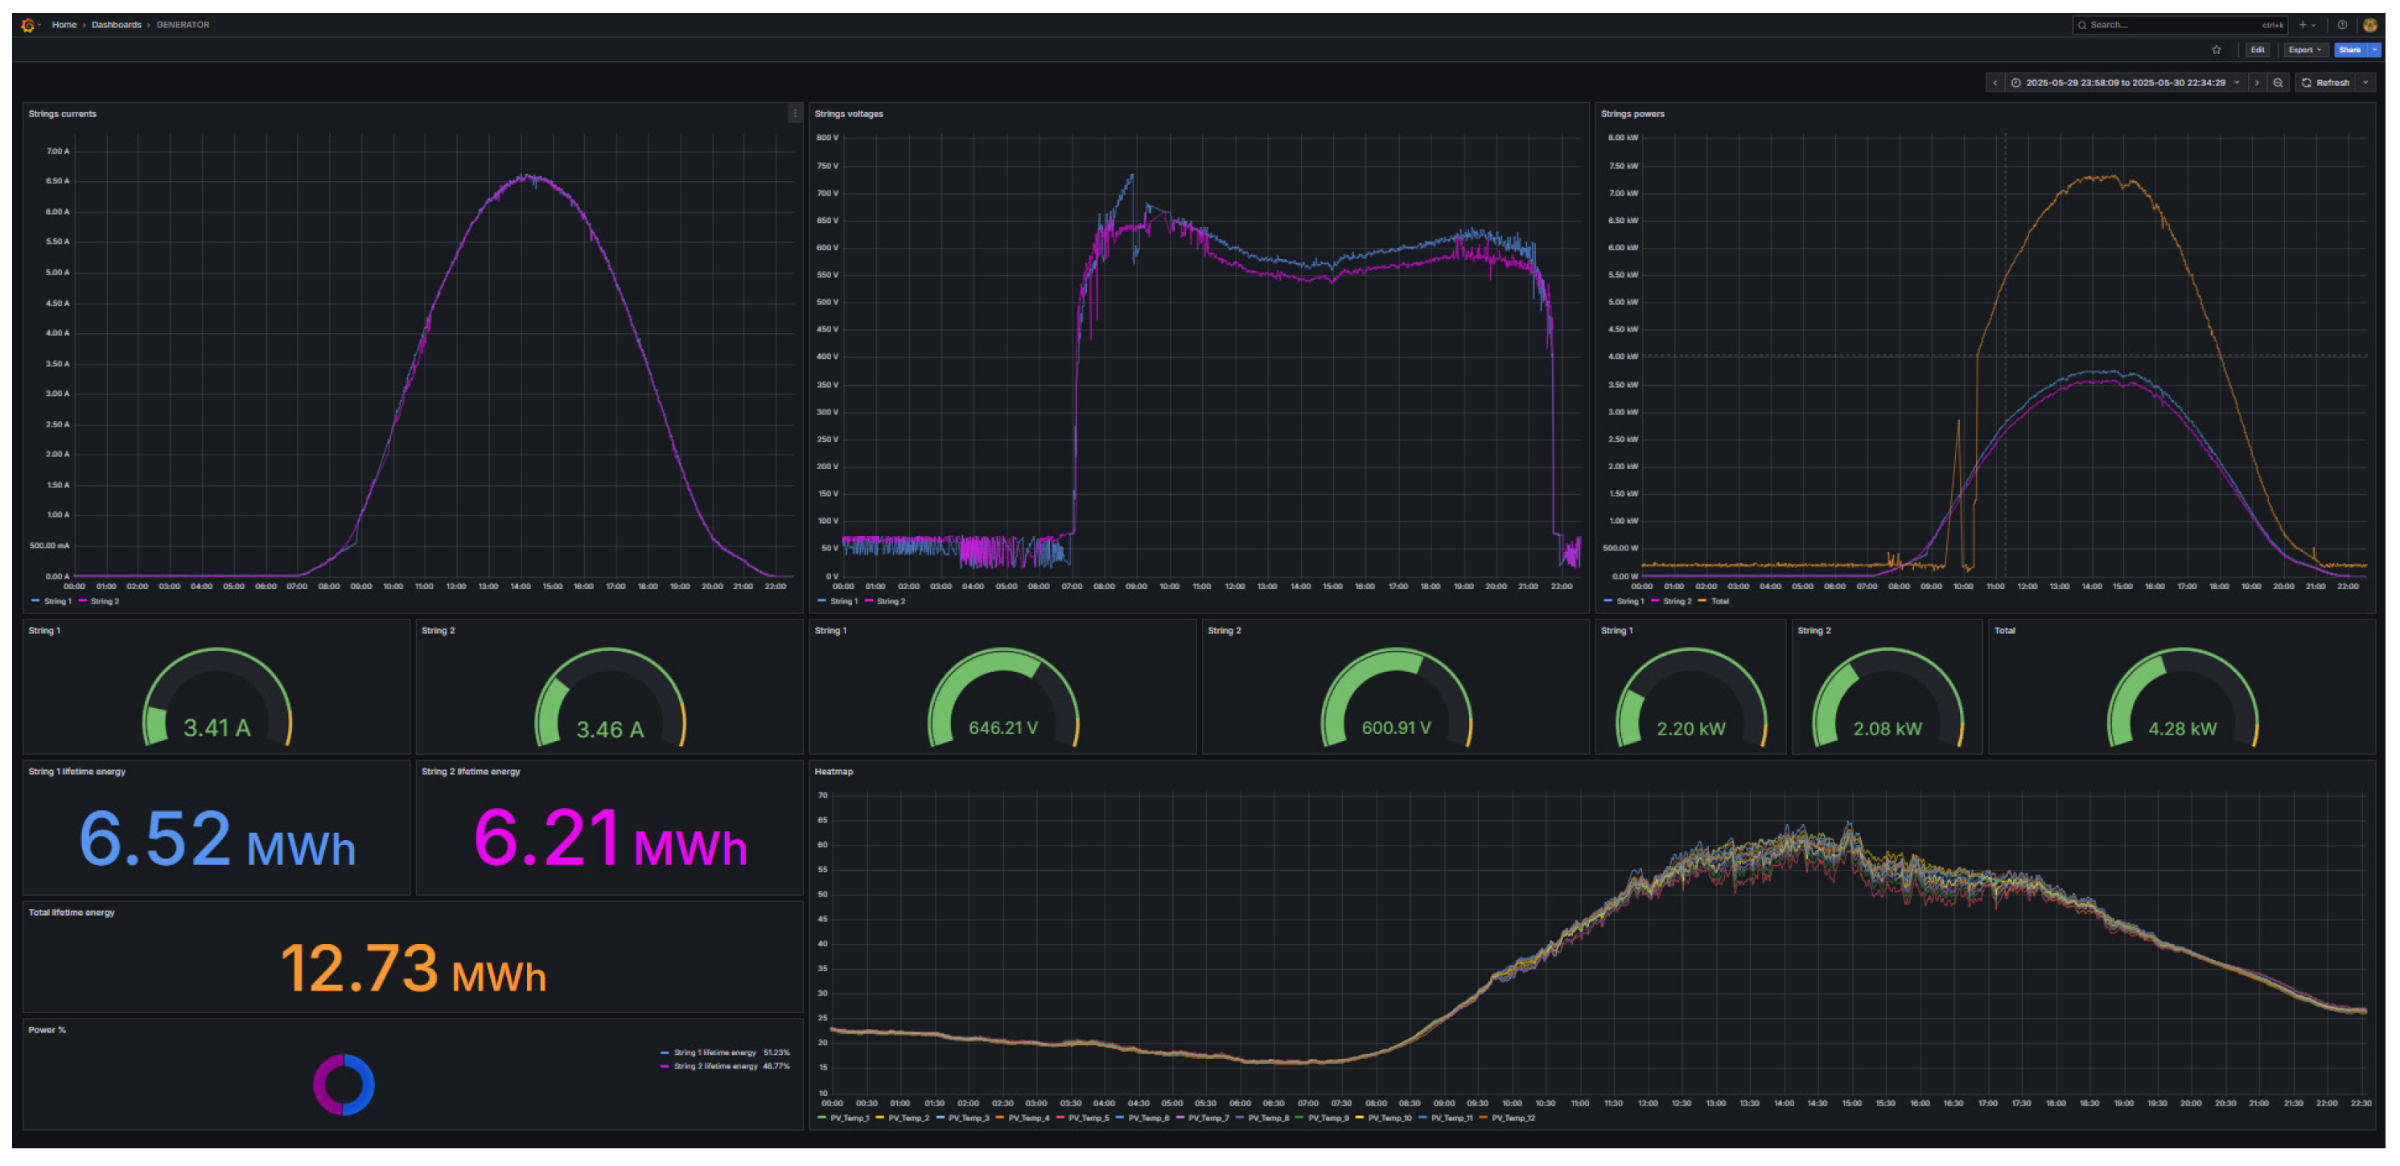Toggle Total series in Strings powers legend
The width and height of the screenshot is (2400, 1166).
pos(1719,601)
